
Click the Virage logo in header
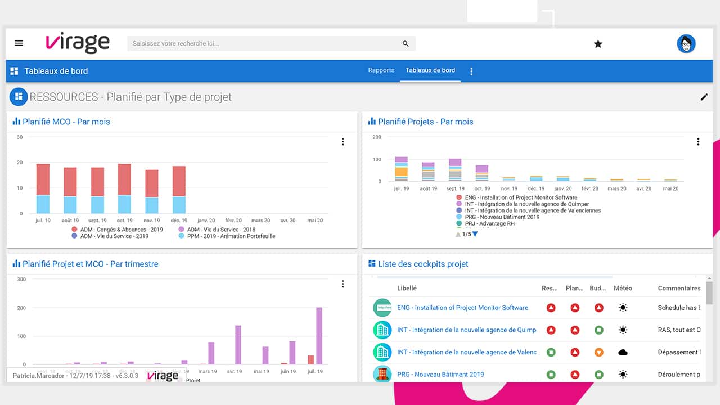(78, 43)
